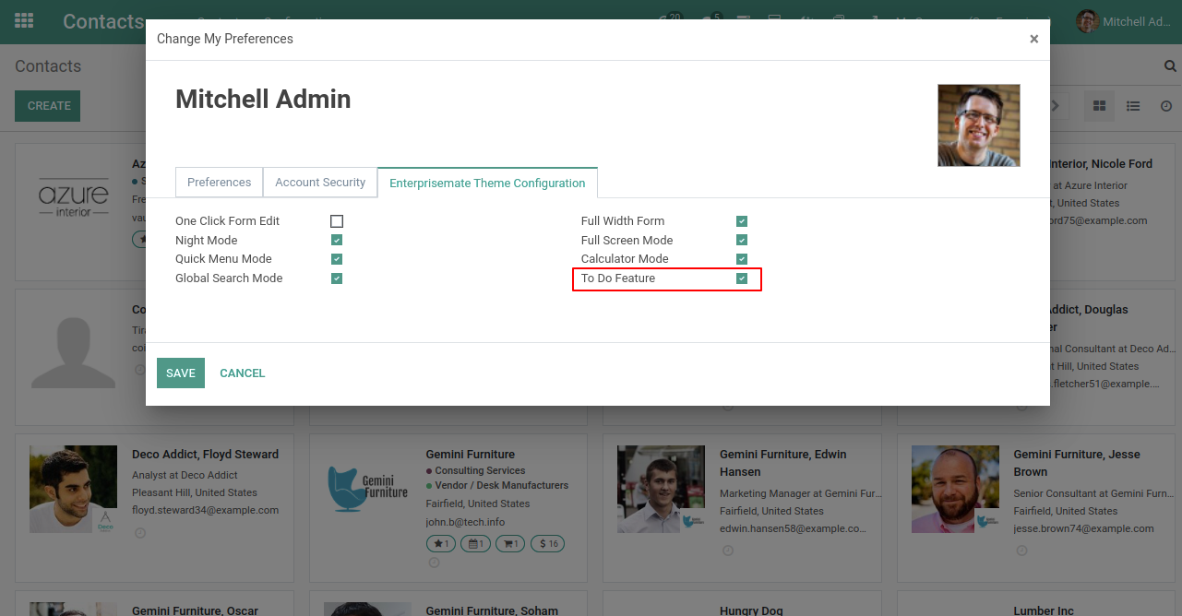Click Jesse Brown contact photo

click(955, 490)
